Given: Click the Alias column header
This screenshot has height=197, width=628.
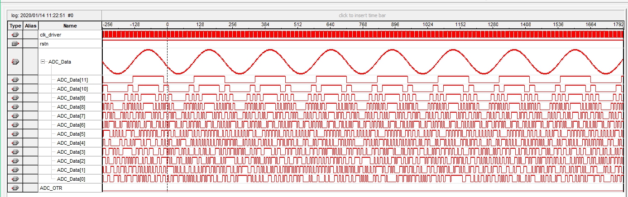Looking at the screenshot, I should 30,26.
